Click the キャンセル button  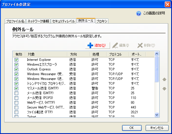(157, 128)
